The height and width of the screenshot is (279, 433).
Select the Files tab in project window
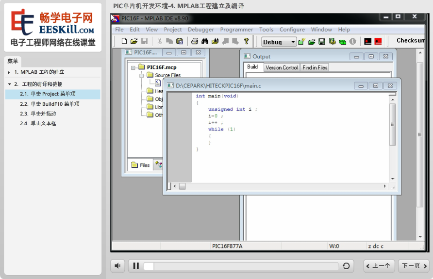coord(141,165)
